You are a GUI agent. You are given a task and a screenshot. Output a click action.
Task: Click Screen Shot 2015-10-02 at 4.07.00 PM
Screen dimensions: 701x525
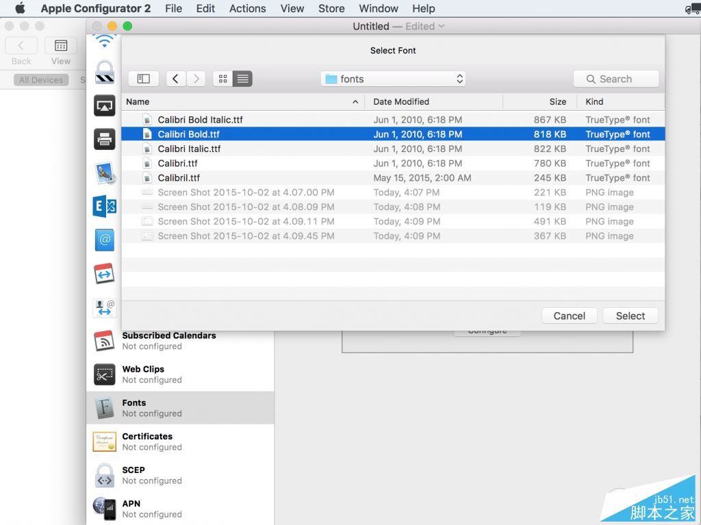coord(393,192)
